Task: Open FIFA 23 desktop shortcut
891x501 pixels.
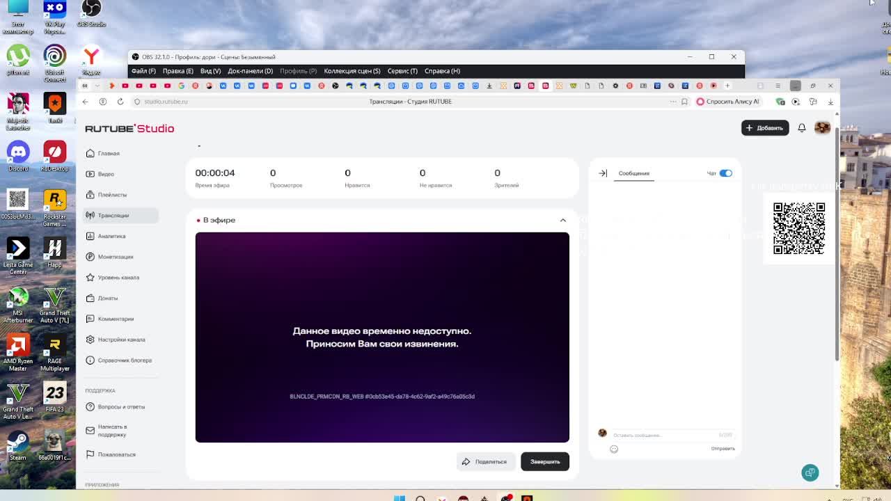Action: click(x=54, y=397)
